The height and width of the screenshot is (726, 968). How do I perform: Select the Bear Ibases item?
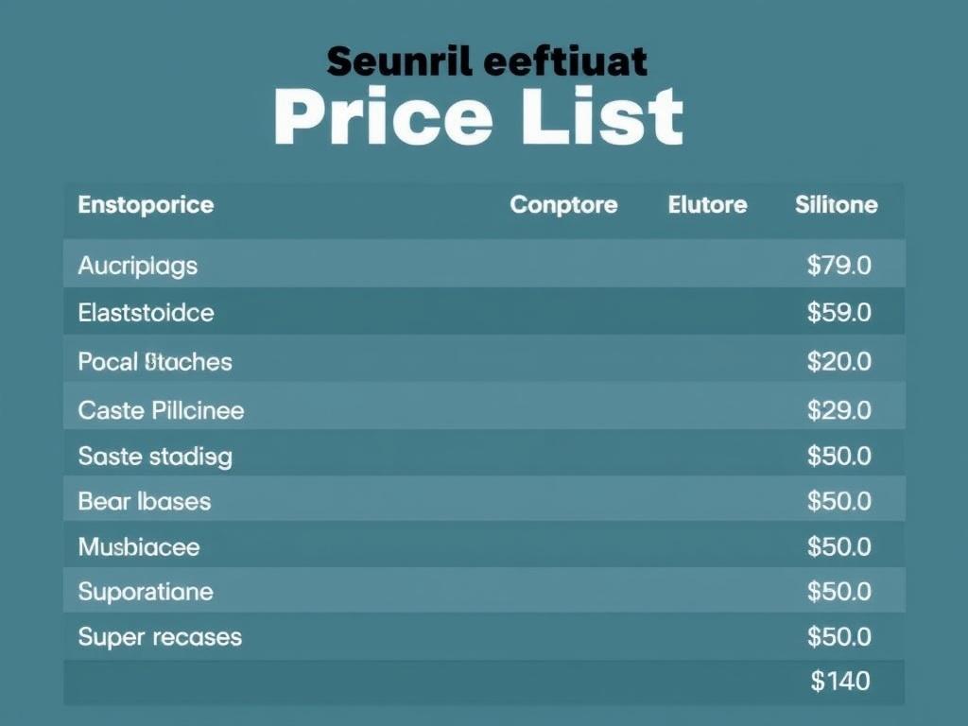pos(145,501)
